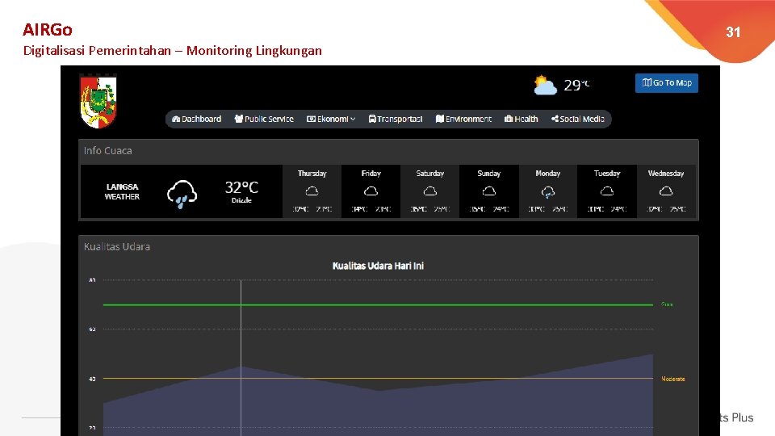Open the Public Service menu item
Screen dimensions: 775x436
tap(264, 119)
